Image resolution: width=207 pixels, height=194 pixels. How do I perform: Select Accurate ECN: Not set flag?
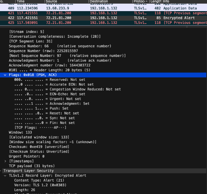click(x=54, y=85)
